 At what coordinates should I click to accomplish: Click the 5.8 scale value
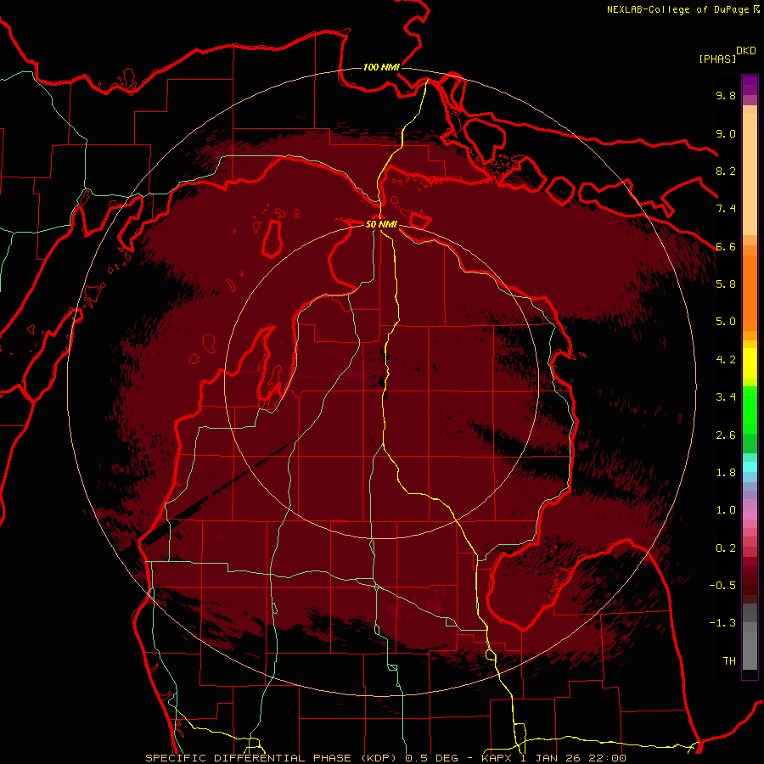pyautogui.click(x=726, y=284)
